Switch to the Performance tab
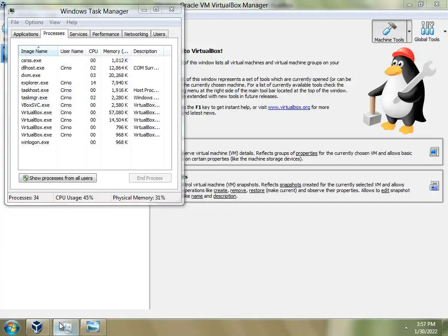Viewport: 448px width, 336px height. 105,34
